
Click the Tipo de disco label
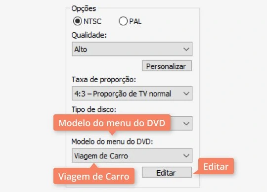coord(94,109)
